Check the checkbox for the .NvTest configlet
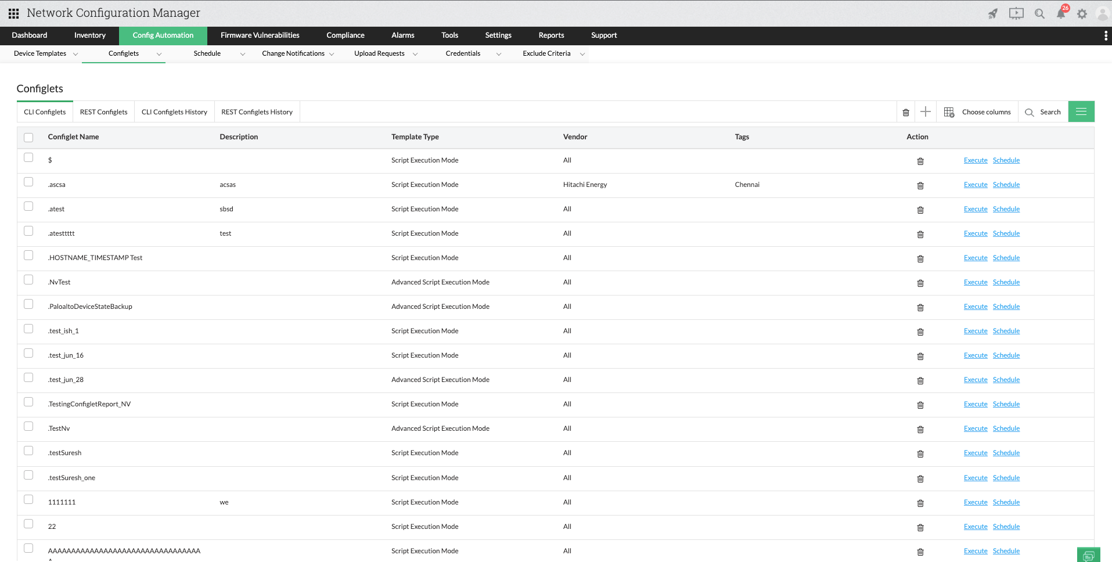 [28, 279]
